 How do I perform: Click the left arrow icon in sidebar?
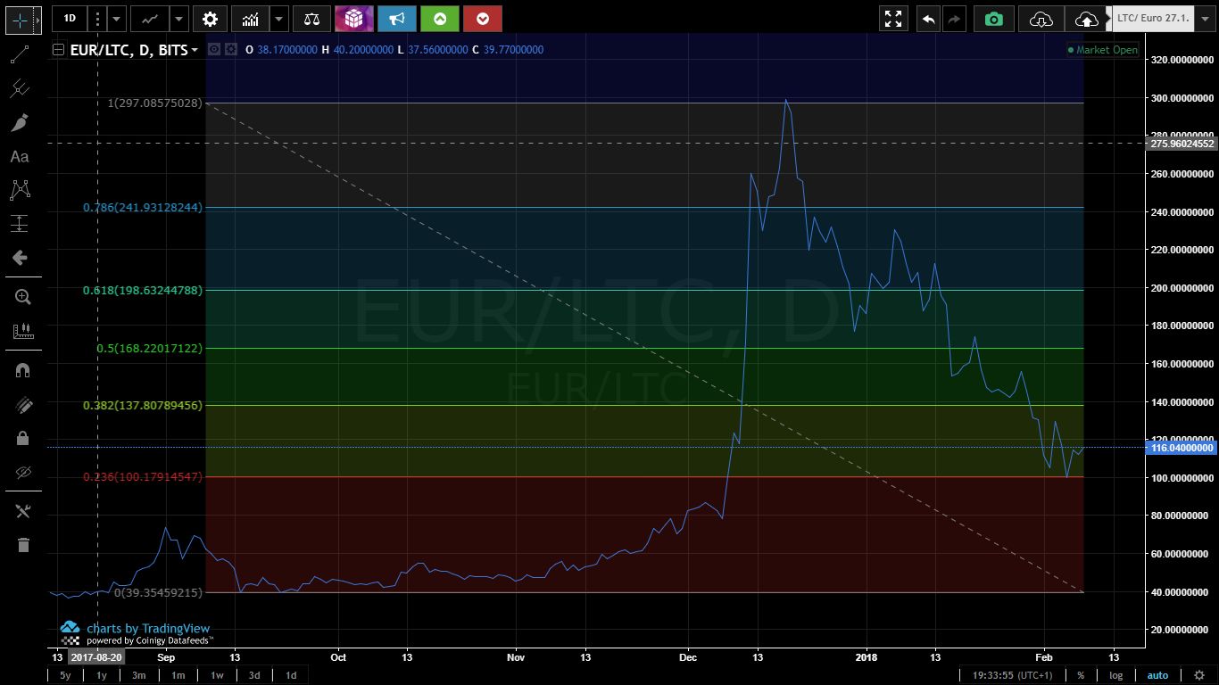(x=20, y=258)
